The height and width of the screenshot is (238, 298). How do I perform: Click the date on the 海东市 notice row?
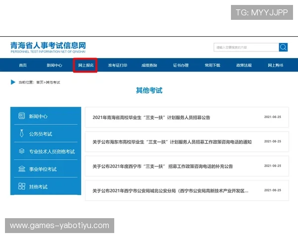pos(273,141)
